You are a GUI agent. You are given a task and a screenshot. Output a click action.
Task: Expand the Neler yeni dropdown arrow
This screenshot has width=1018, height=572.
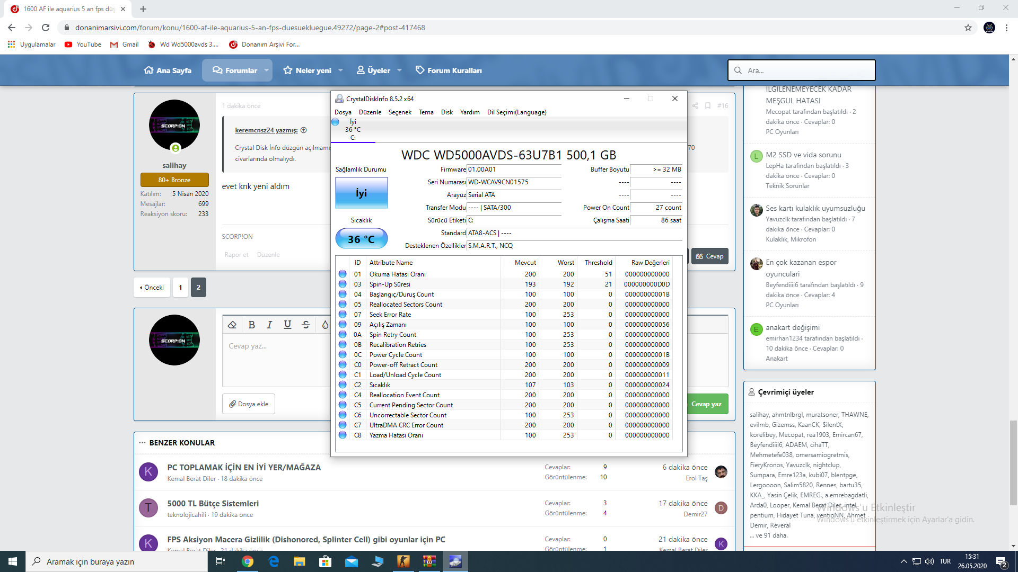pyautogui.click(x=340, y=70)
